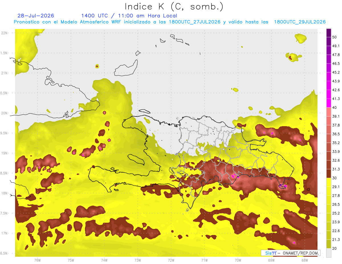The height and width of the screenshot is (264, 342).
Task: Click the longitude label '72W'
Action: [x=171, y=260]
